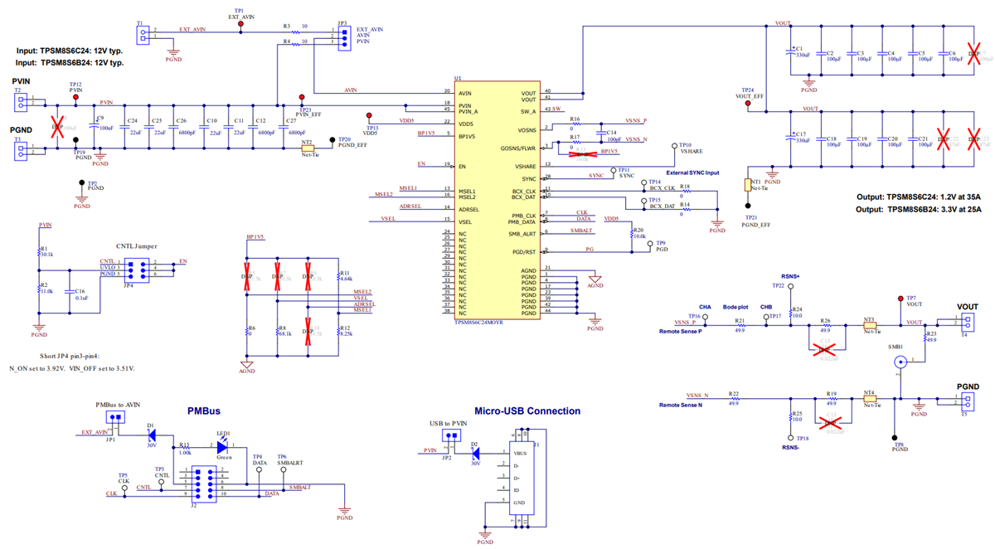Click the External SYNC Input label
Image resolution: width=995 pixels, height=549 pixels.
point(692,172)
